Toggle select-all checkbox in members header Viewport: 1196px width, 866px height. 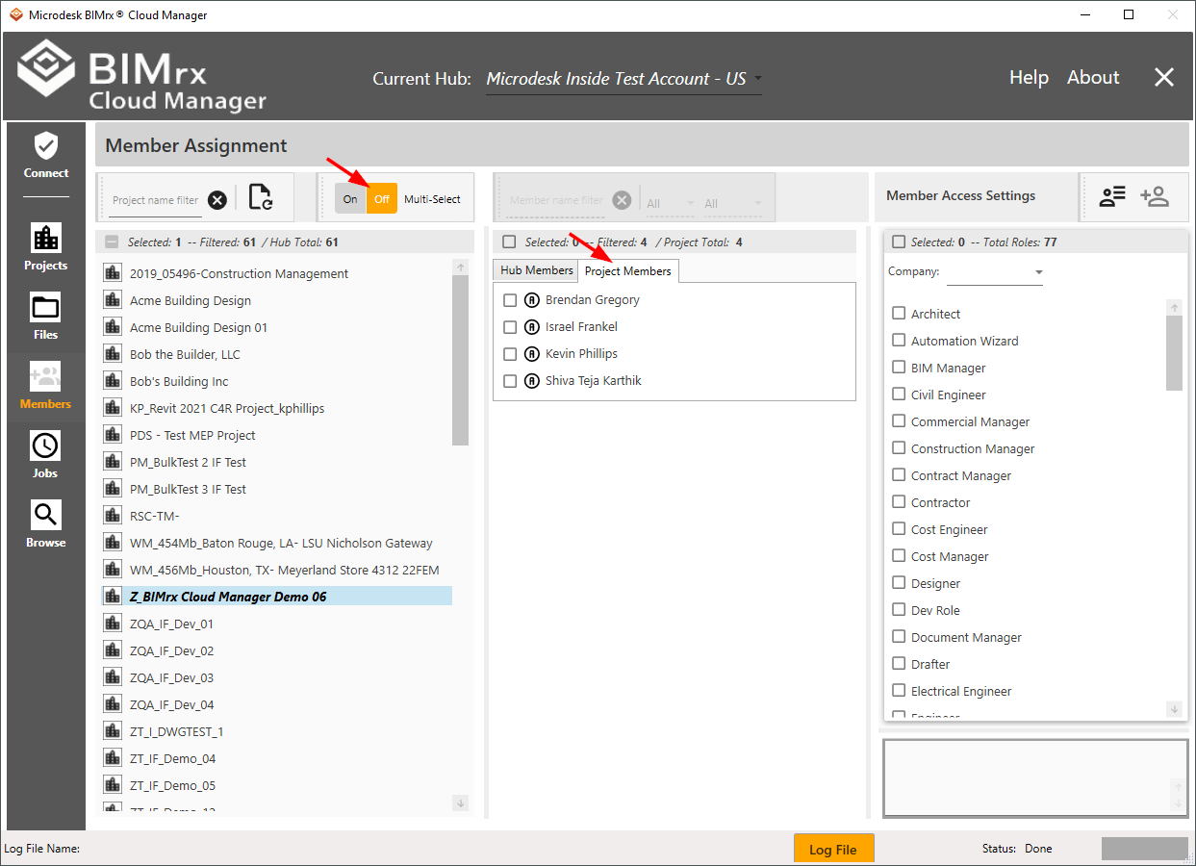coord(509,242)
